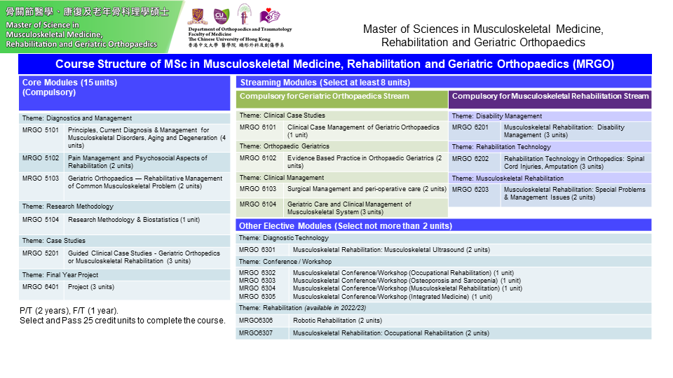Click course code MRGO6306
673x378 pixels.
tap(256, 321)
